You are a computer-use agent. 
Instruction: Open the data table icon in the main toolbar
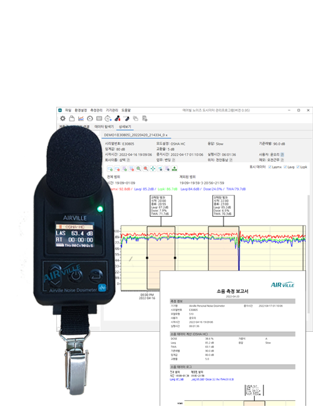pyautogui.click(x=99, y=118)
